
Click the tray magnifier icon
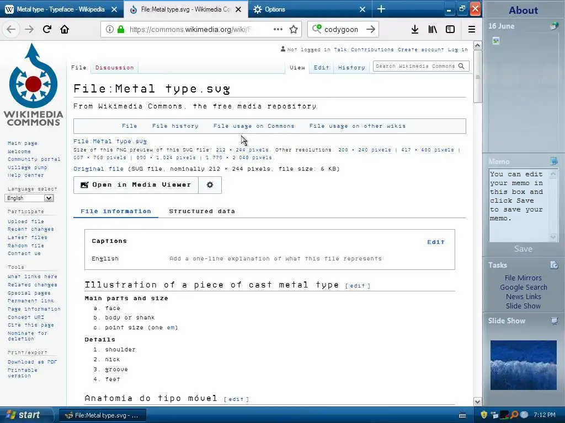click(x=514, y=415)
